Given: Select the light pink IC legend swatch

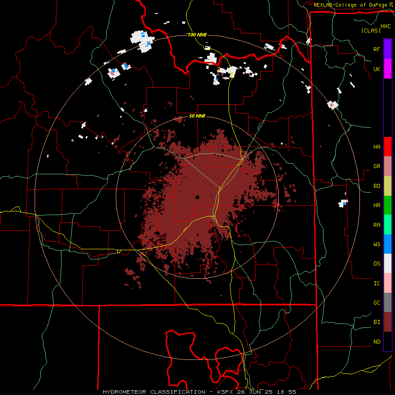Looking at the screenshot, I should click(388, 283).
